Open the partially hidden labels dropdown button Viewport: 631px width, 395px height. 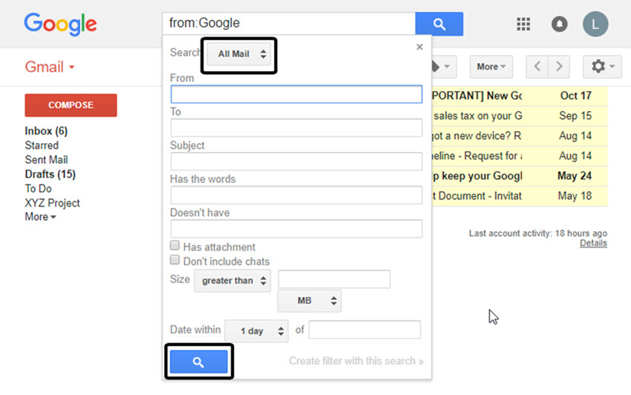point(444,66)
